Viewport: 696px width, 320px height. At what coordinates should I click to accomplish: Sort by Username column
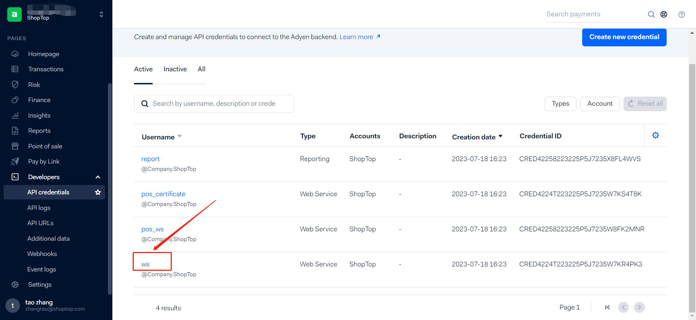tap(162, 137)
